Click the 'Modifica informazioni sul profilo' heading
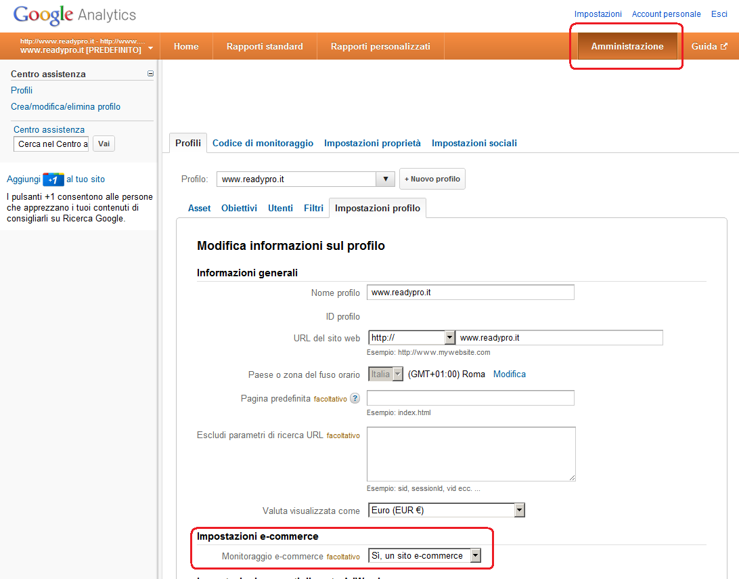This screenshot has height=579, width=739. pos(291,246)
